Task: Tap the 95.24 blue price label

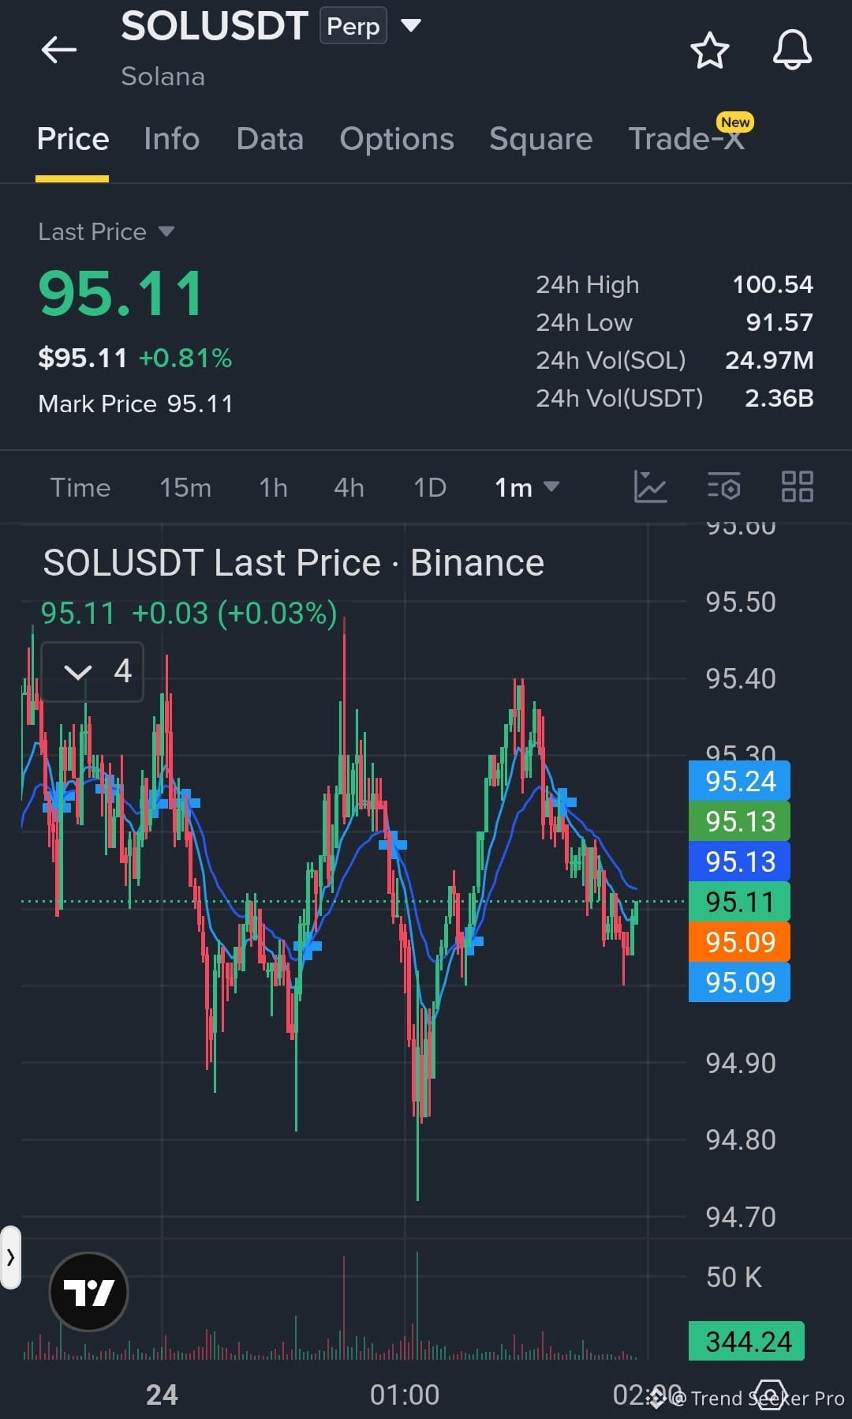Action: 739,781
